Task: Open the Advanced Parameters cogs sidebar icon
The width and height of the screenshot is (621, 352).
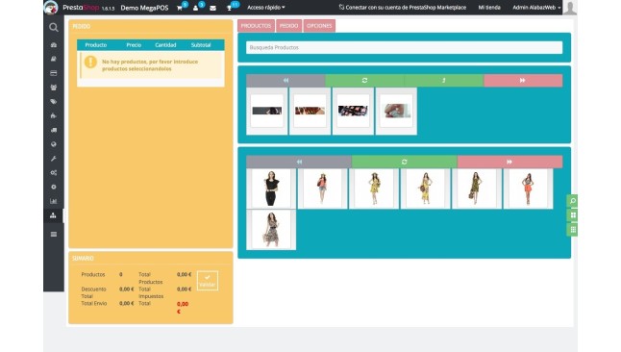Action: point(54,173)
